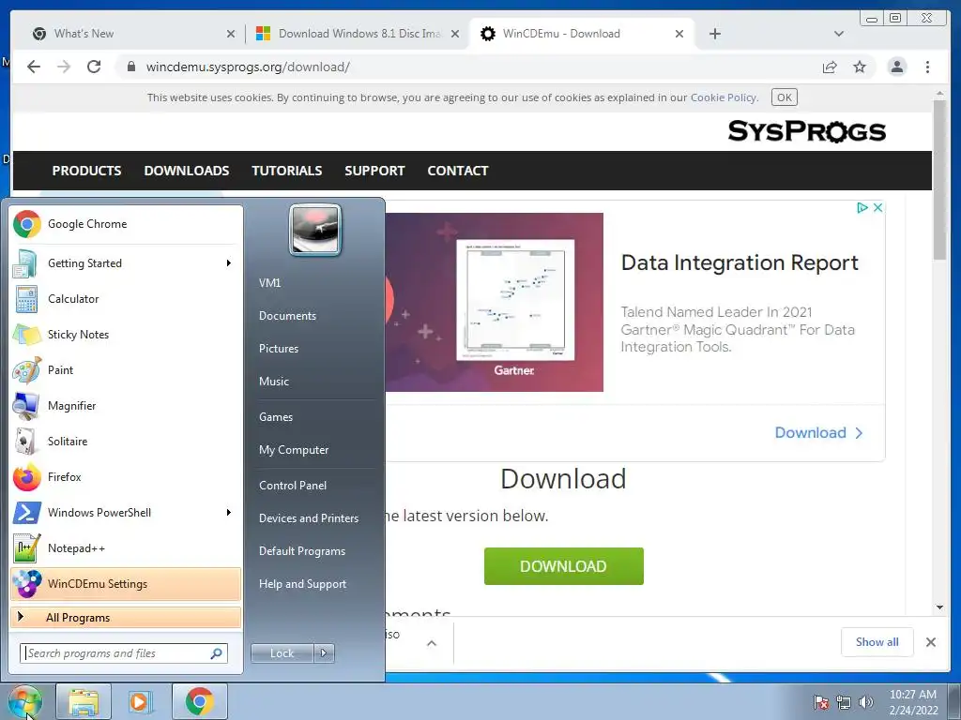Open Google Chrome from Start menu

tap(126, 224)
